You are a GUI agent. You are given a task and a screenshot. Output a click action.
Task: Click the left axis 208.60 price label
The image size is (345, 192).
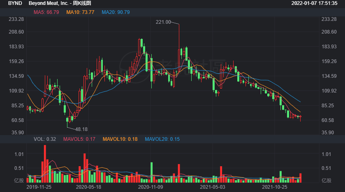tap(16, 32)
